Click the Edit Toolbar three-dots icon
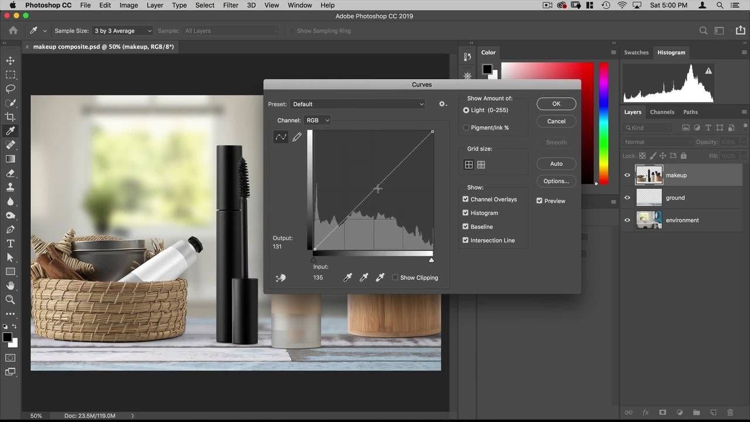Image resolution: width=750 pixels, height=422 pixels. pyautogui.click(x=11, y=314)
